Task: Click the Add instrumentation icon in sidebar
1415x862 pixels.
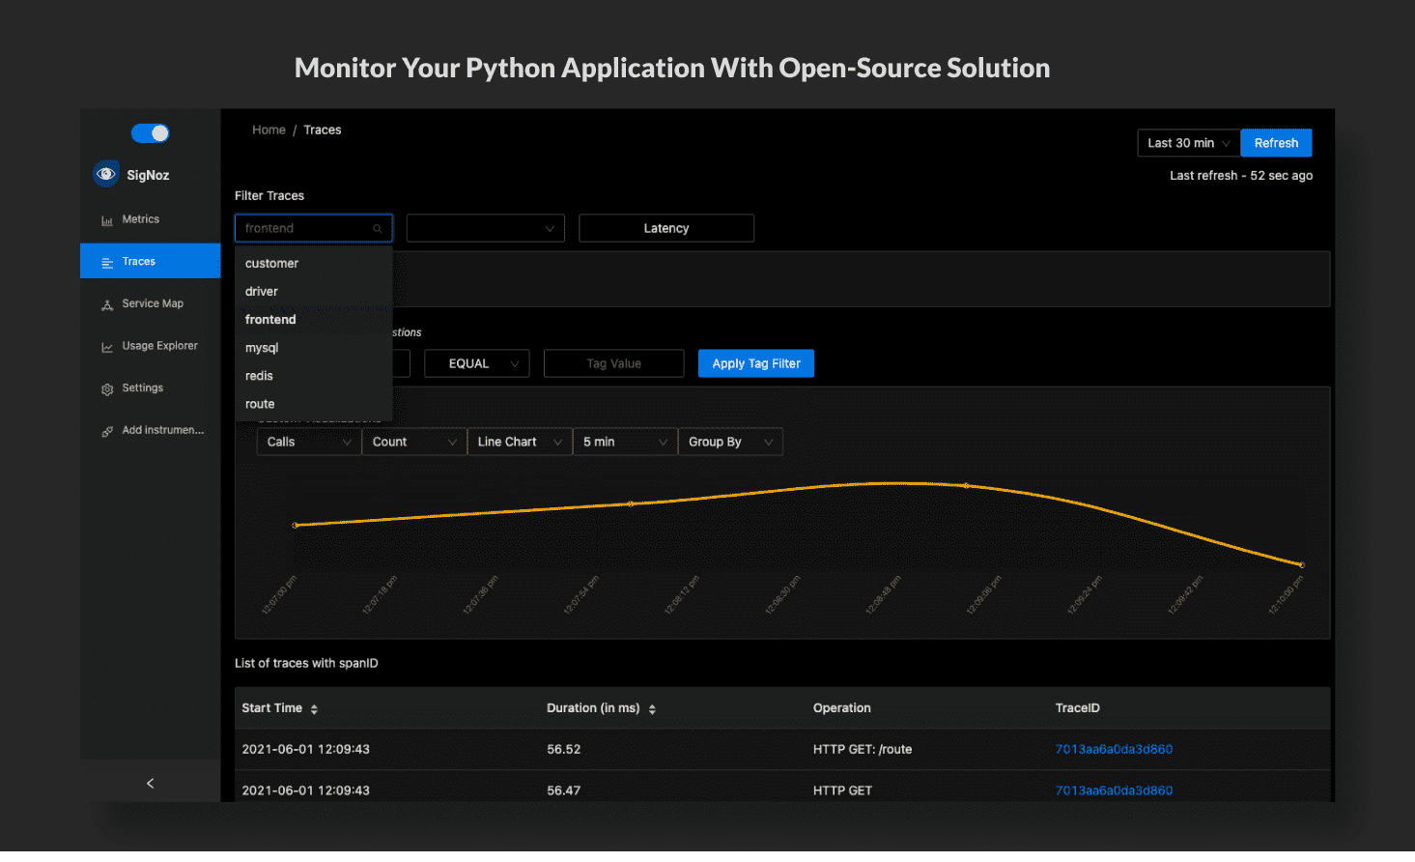Action: click(x=107, y=431)
